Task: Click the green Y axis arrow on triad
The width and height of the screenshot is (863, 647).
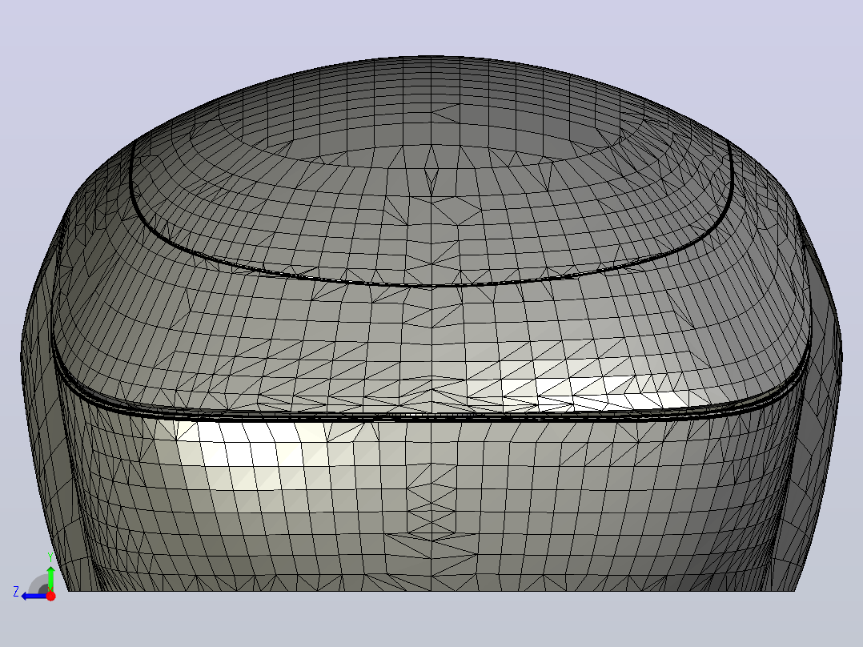Action: pyautogui.click(x=50, y=577)
